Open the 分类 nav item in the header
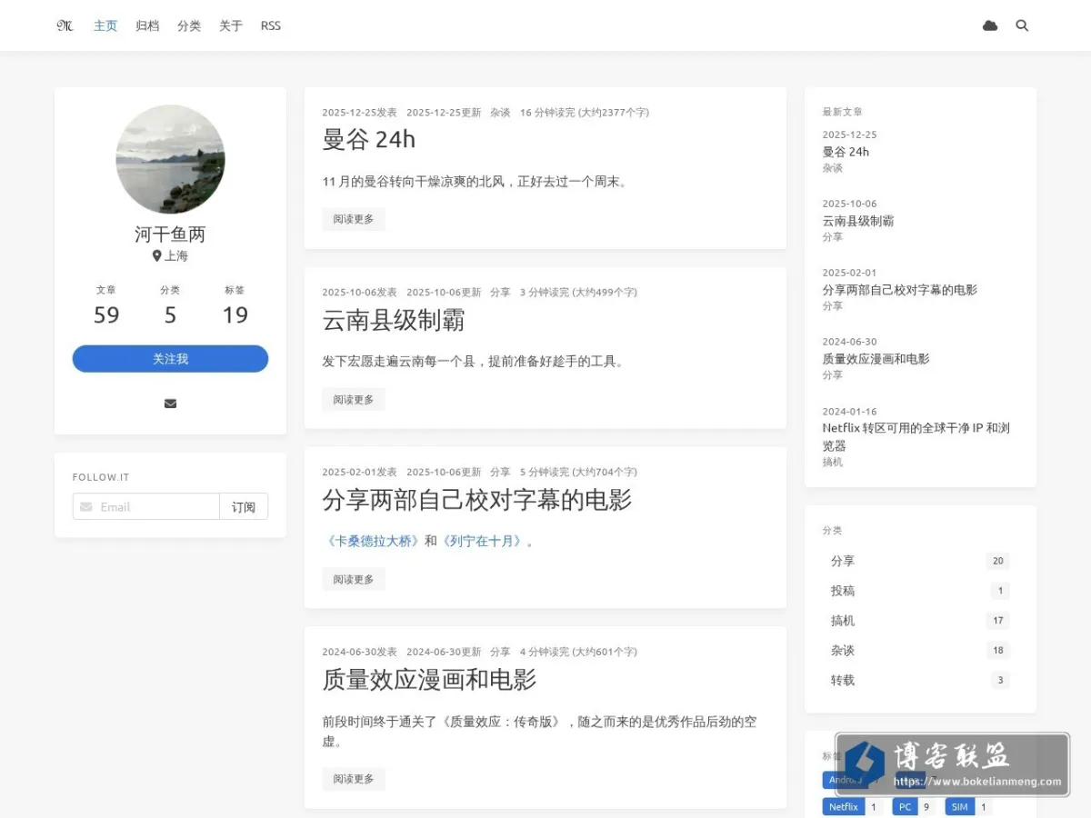The image size is (1091, 818). click(189, 25)
